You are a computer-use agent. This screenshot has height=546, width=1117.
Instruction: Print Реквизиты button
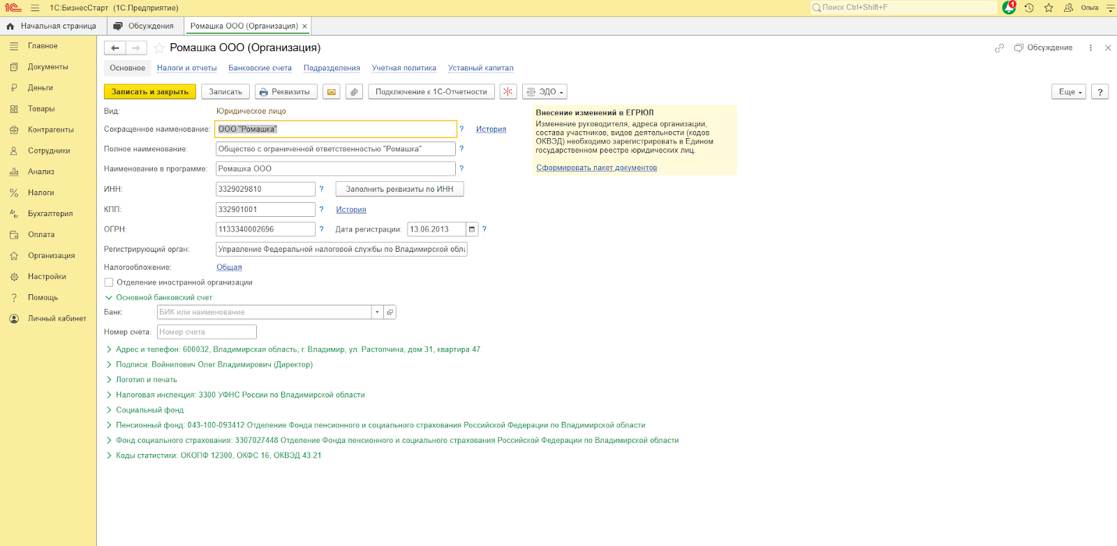(286, 92)
